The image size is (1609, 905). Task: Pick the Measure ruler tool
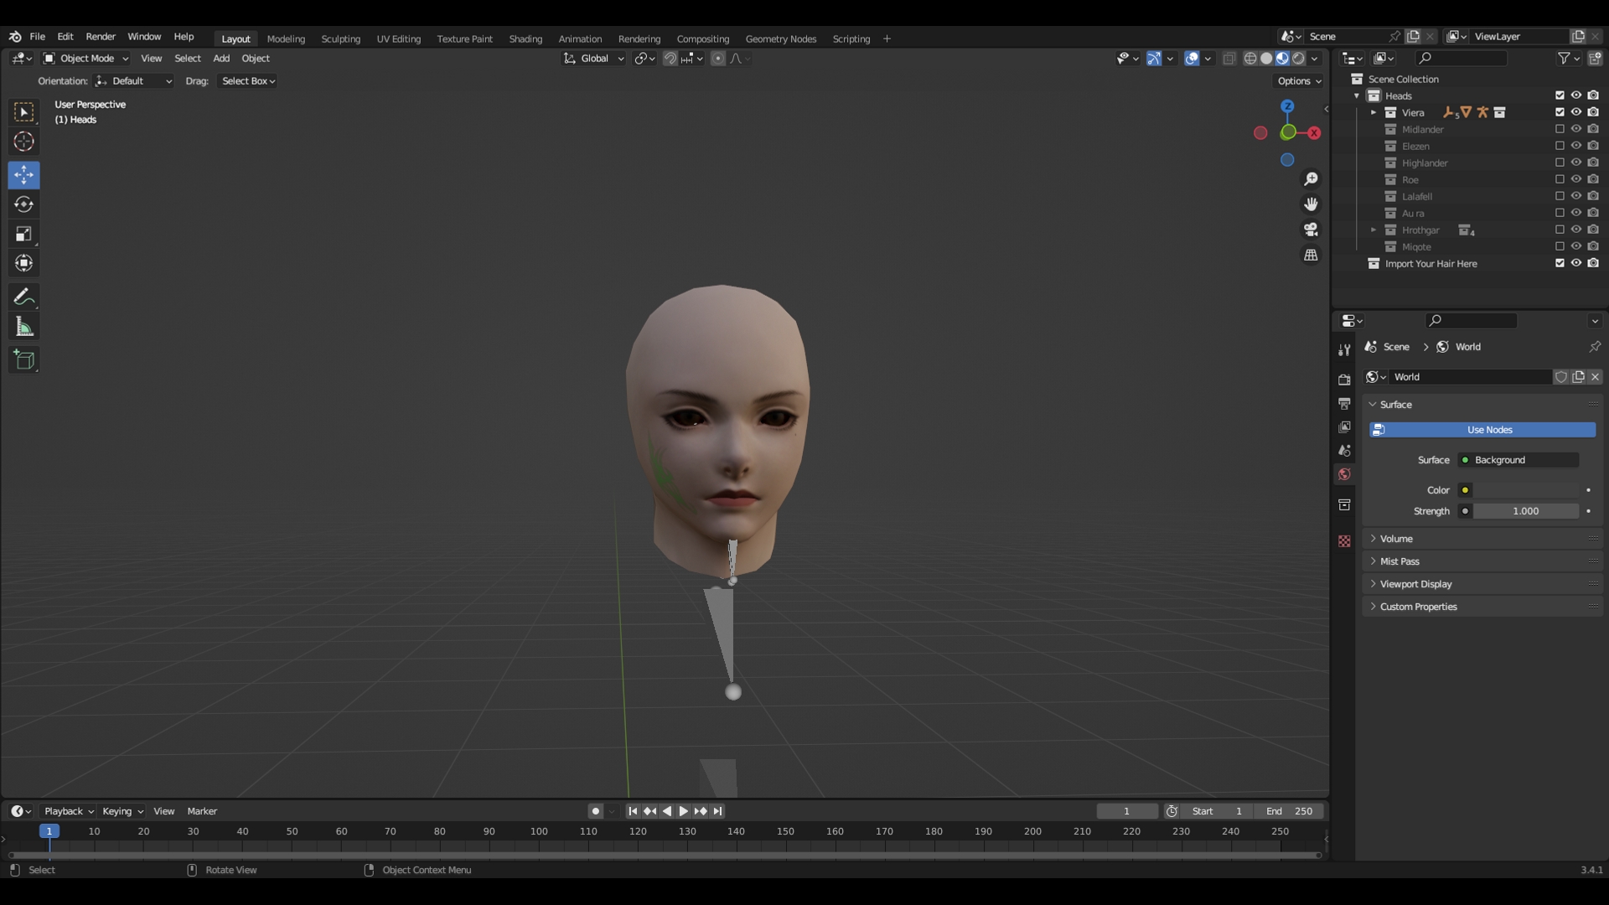click(x=23, y=327)
